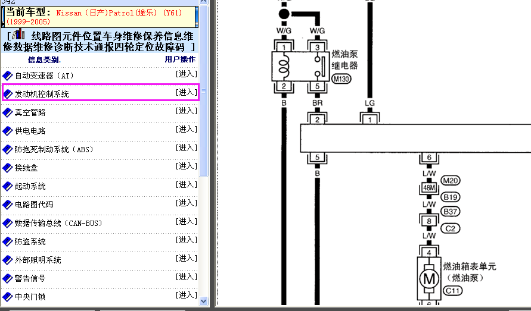
Task: Enter 防盗系统 via its [进入] link
Action: (x=187, y=240)
